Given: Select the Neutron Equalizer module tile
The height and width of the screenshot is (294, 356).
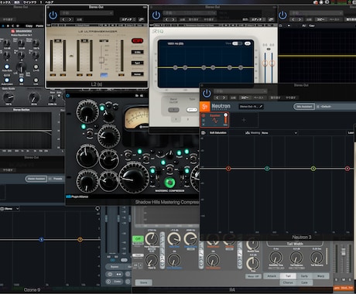Looking at the screenshot, I should click(x=214, y=120).
